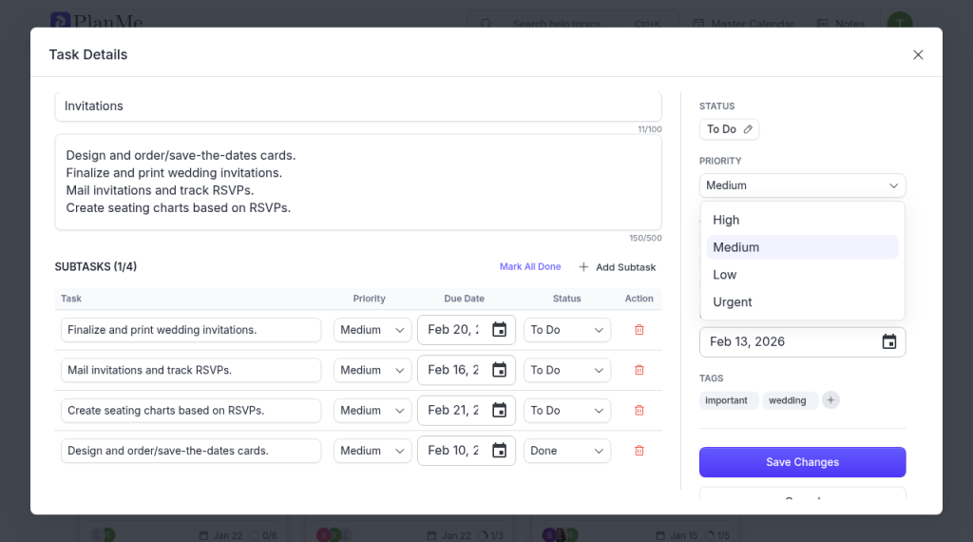The width and height of the screenshot is (973, 542).
Task: Click the Action column header
Action: pos(639,299)
